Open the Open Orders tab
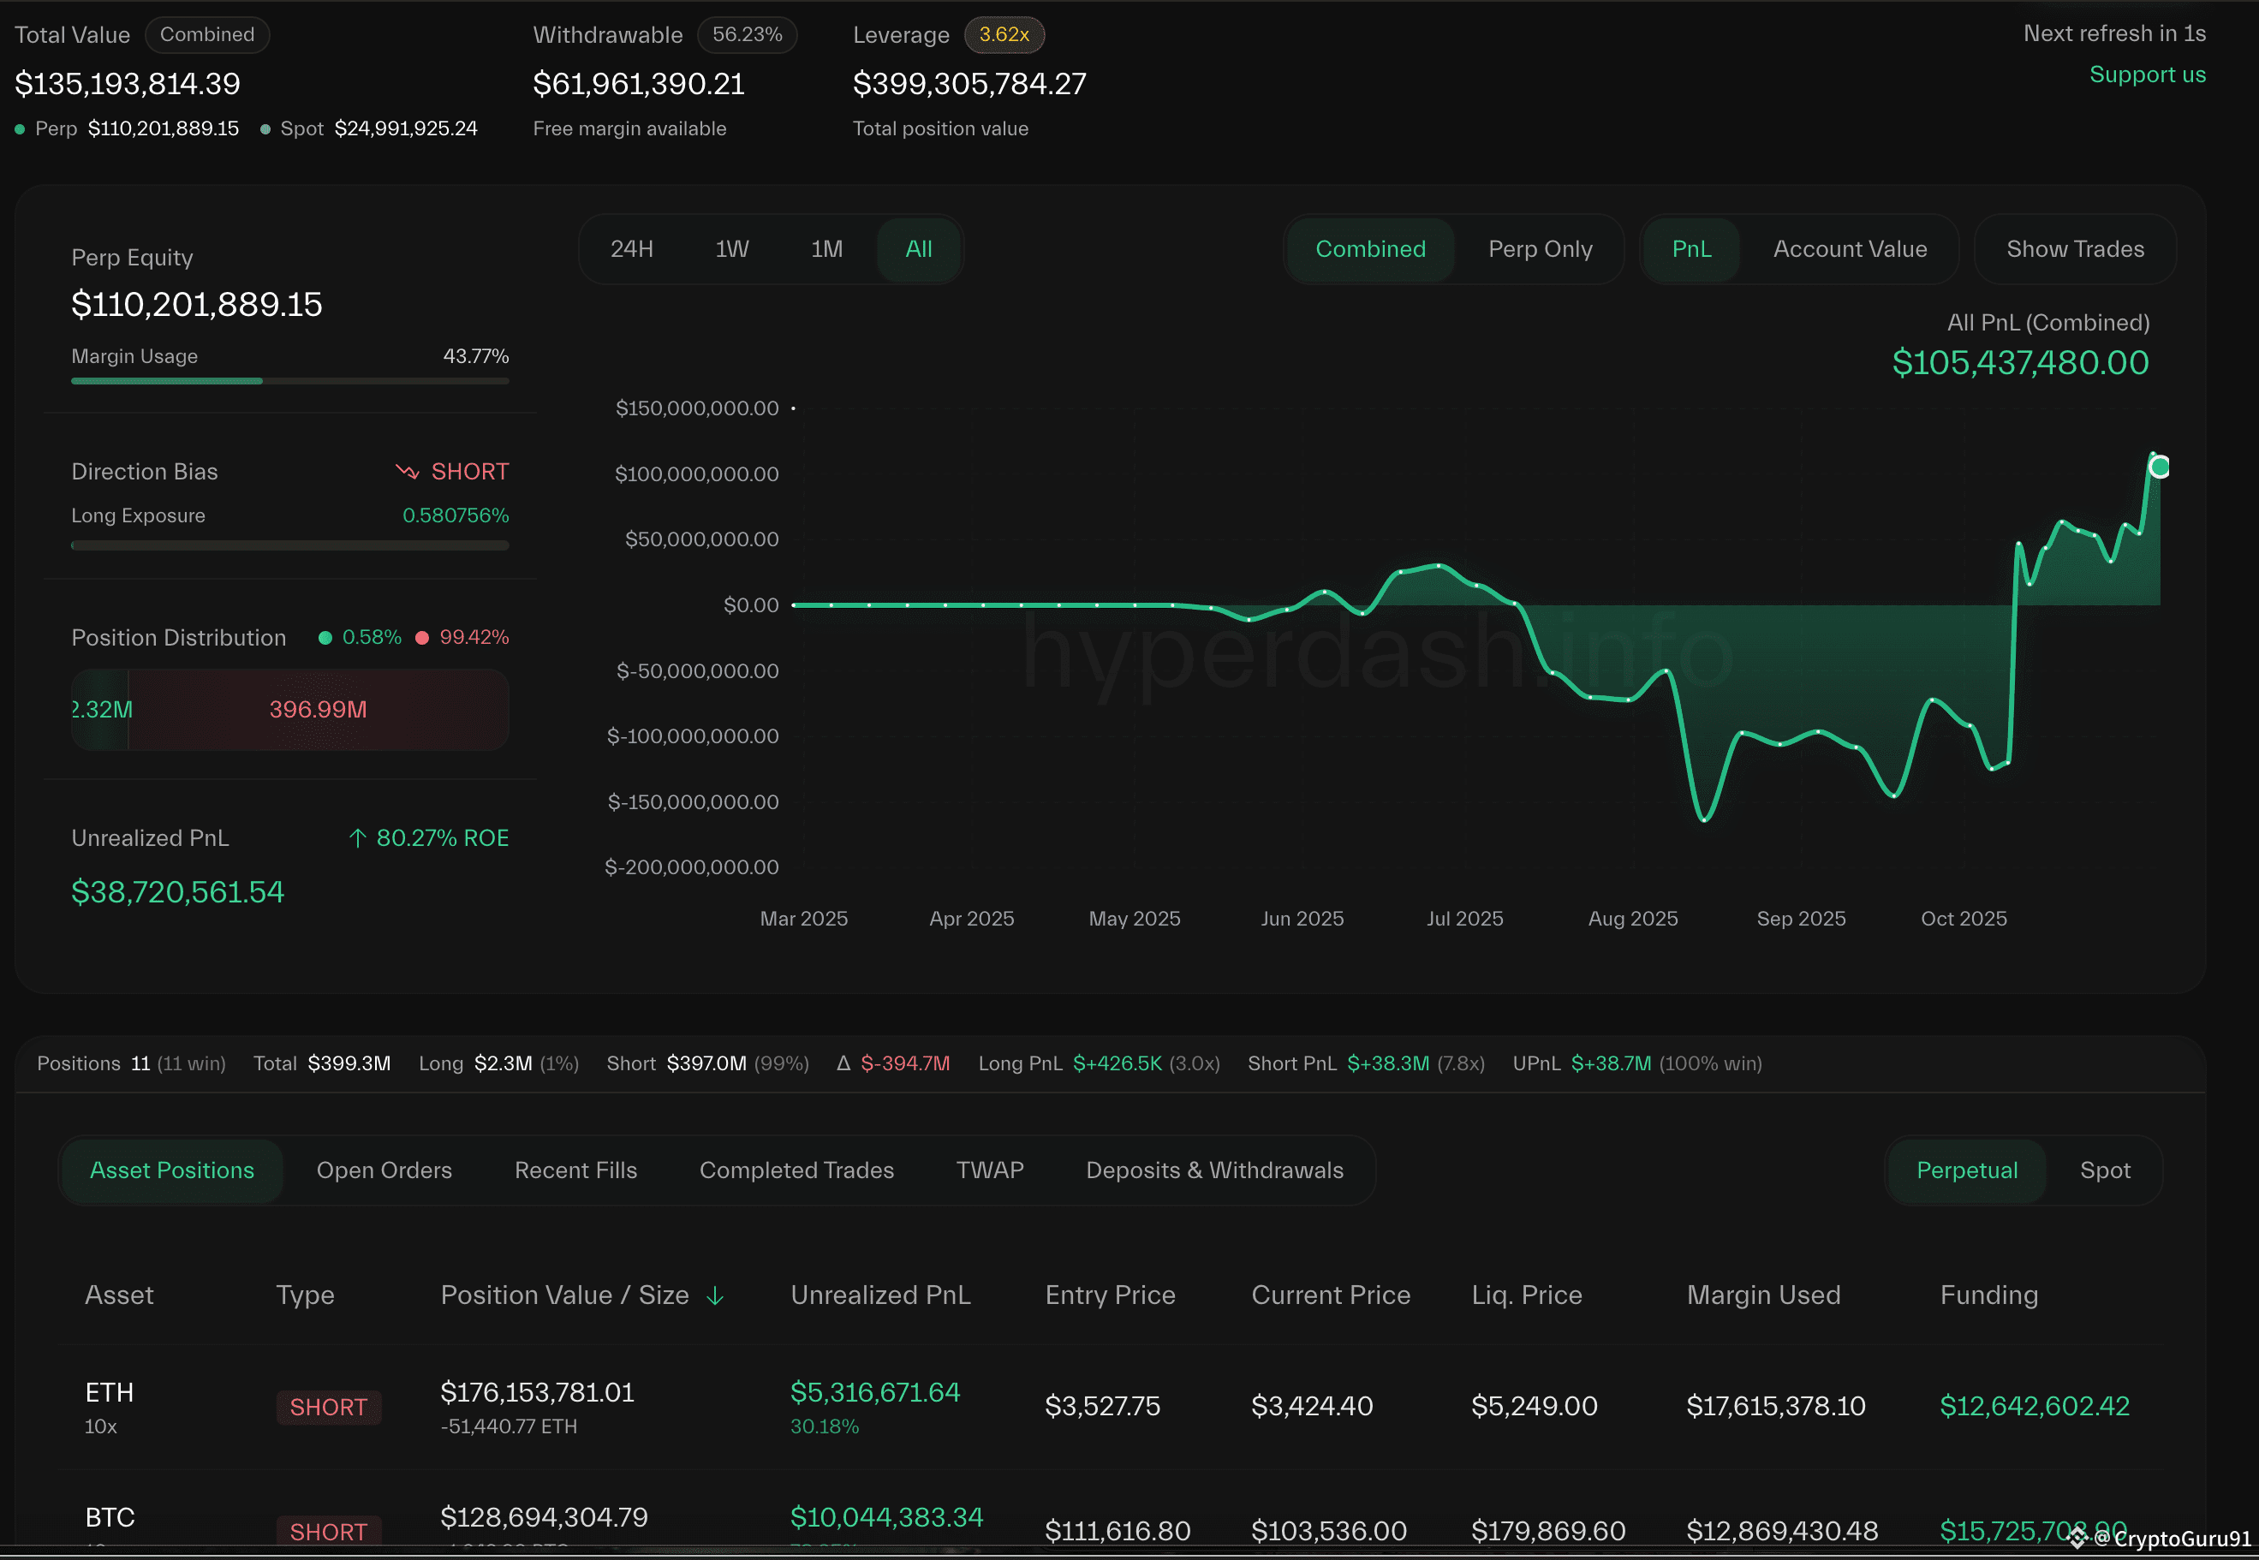2259x1560 pixels. click(384, 1170)
